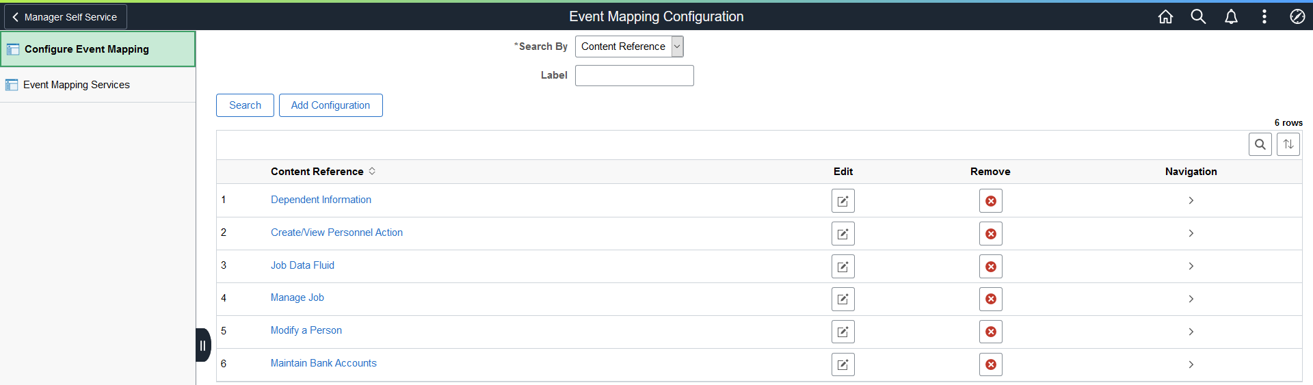Remove the Modify a Person row

pos(991,332)
